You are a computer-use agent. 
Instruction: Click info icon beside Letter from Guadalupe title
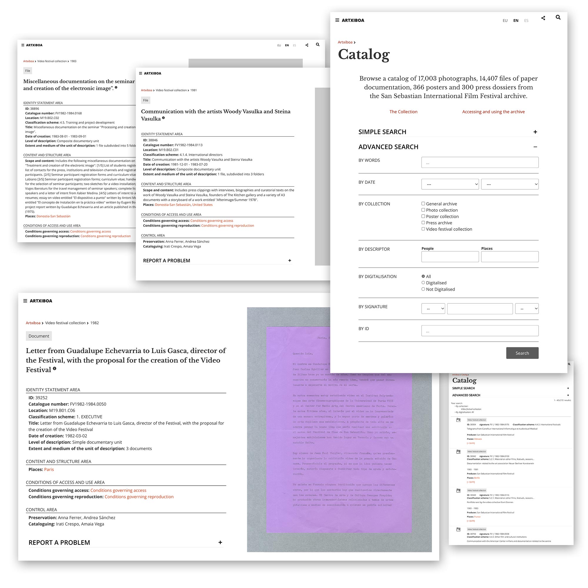[x=54, y=369]
